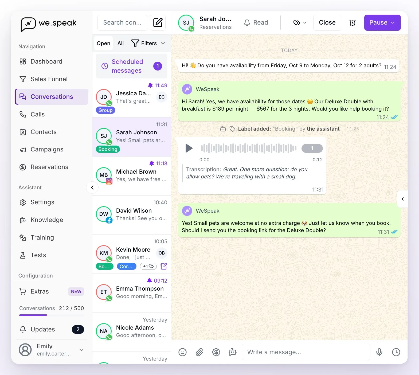Open the Pause dropdown button

tap(382, 23)
